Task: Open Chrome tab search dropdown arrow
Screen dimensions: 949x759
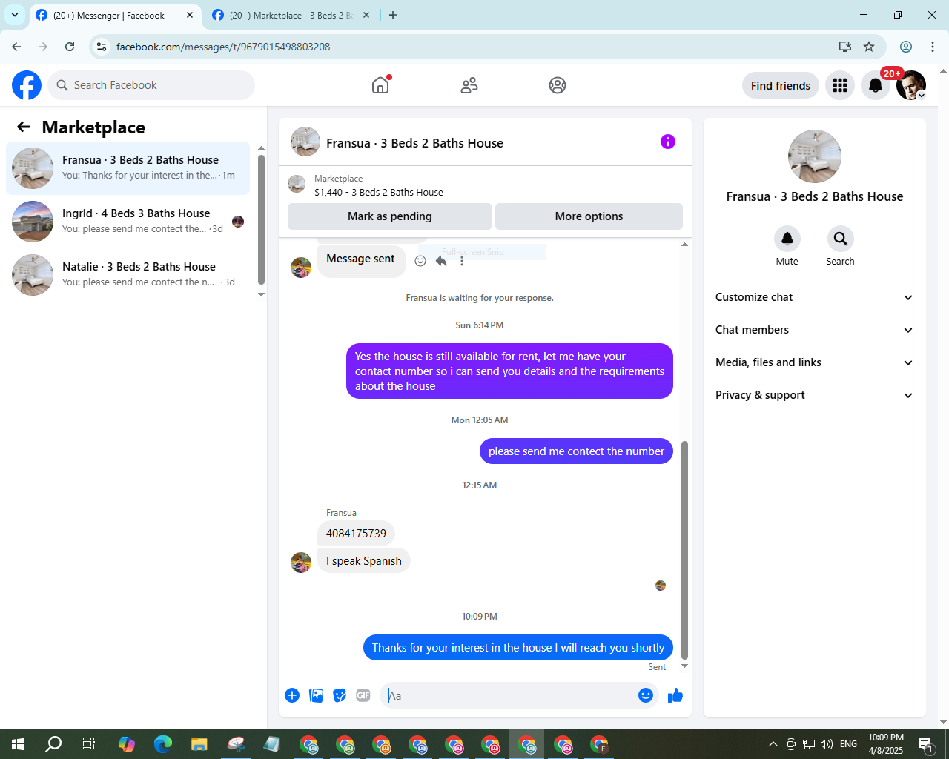Action: tap(15, 15)
